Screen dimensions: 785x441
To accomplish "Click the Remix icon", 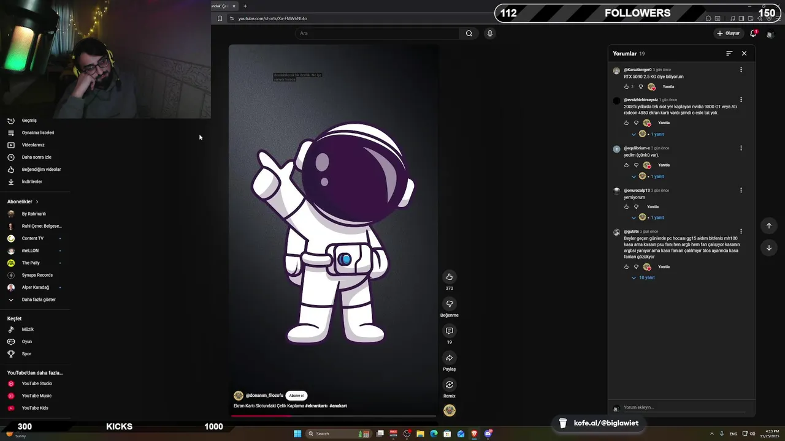I will (x=449, y=385).
